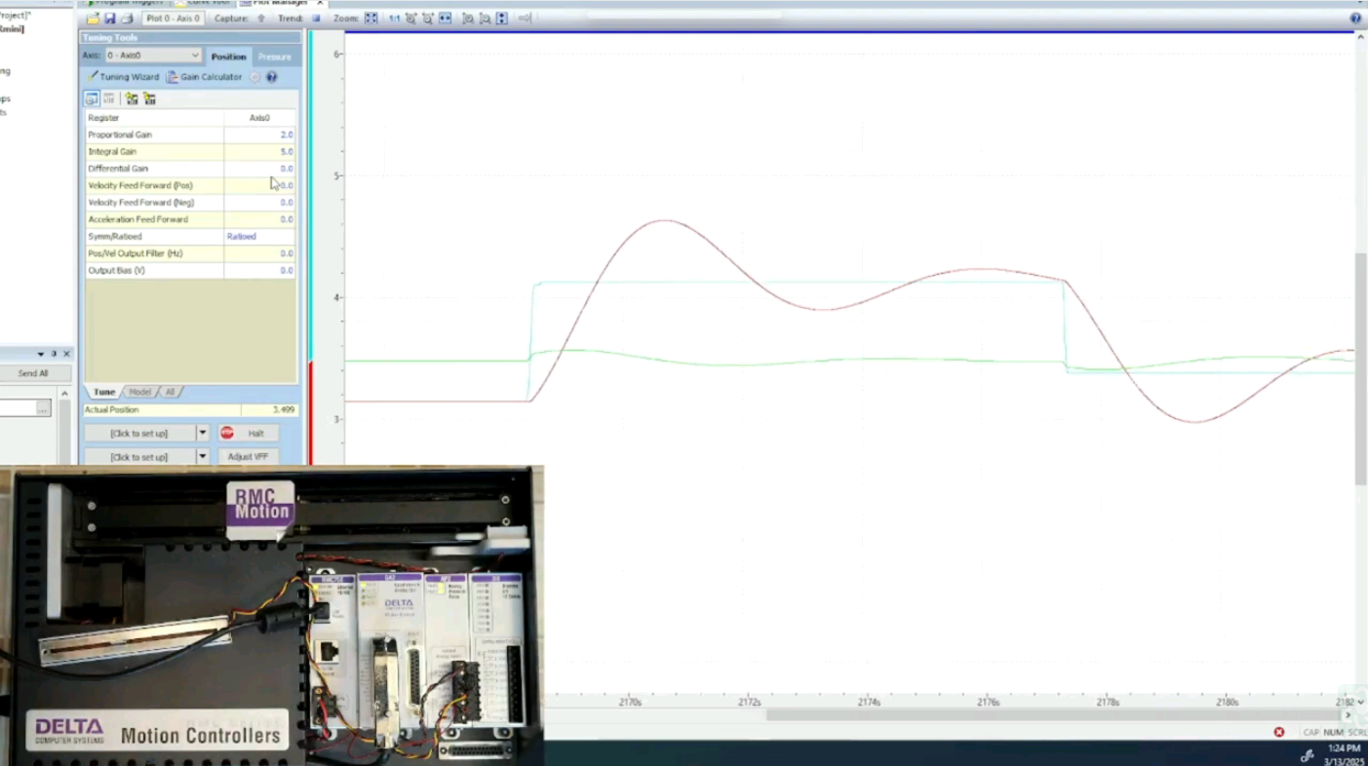Image resolution: width=1368 pixels, height=766 pixels.
Task: Click the Halt button
Action: point(248,433)
